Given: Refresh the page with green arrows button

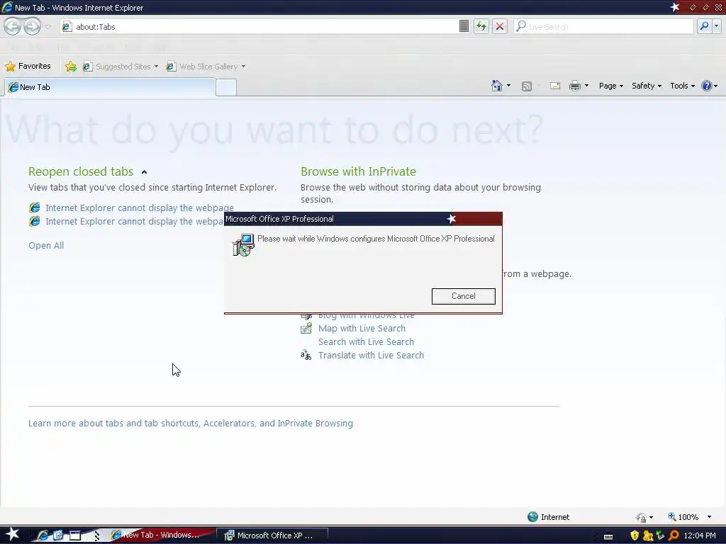Looking at the screenshot, I should [x=481, y=26].
